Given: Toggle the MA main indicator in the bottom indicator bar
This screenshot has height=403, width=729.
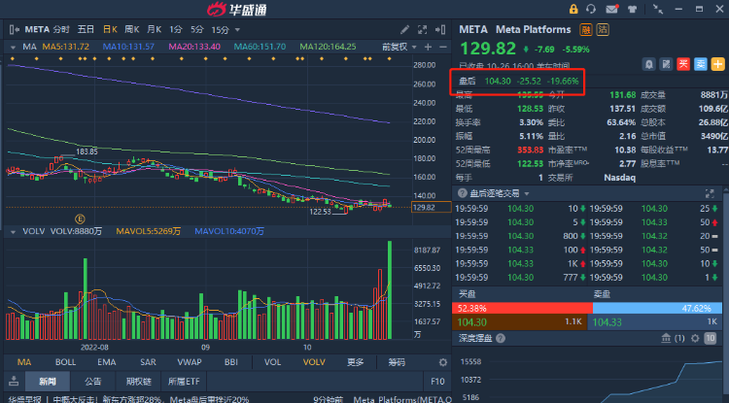Looking at the screenshot, I should [24, 362].
